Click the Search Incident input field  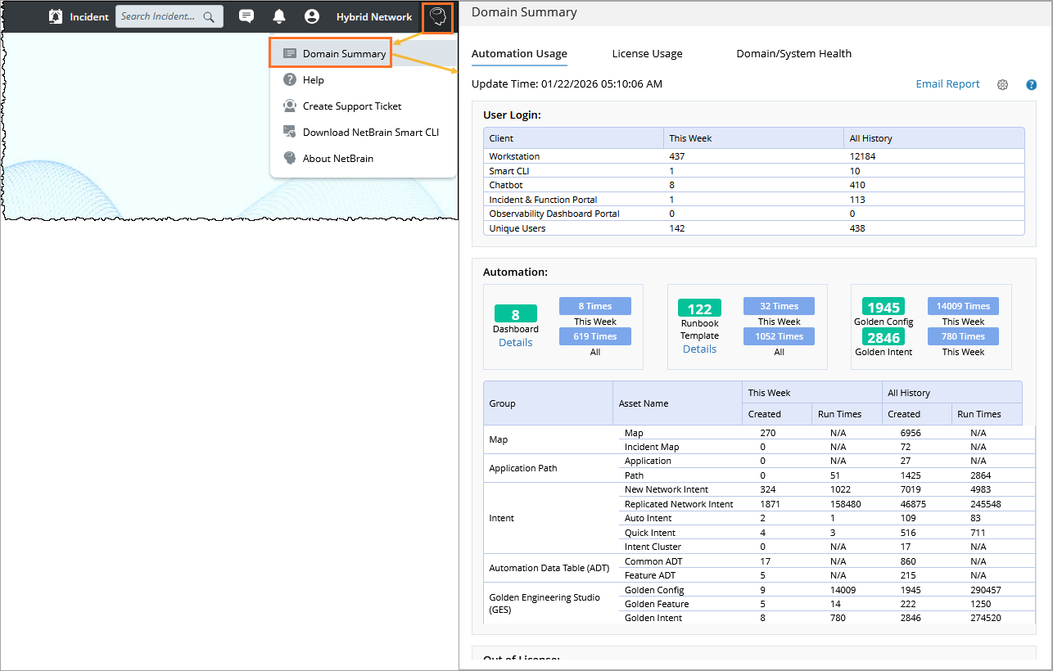(x=159, y=16)
